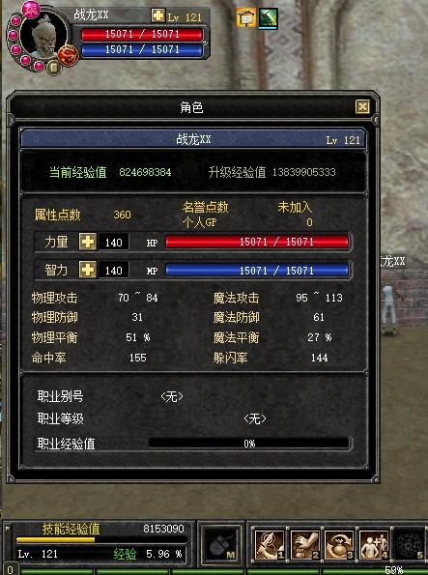The width and height of the screenshot is (428, 575).
Task: Activate skill slot 3 rotating pouch icon
Action: tap(340, 545)
